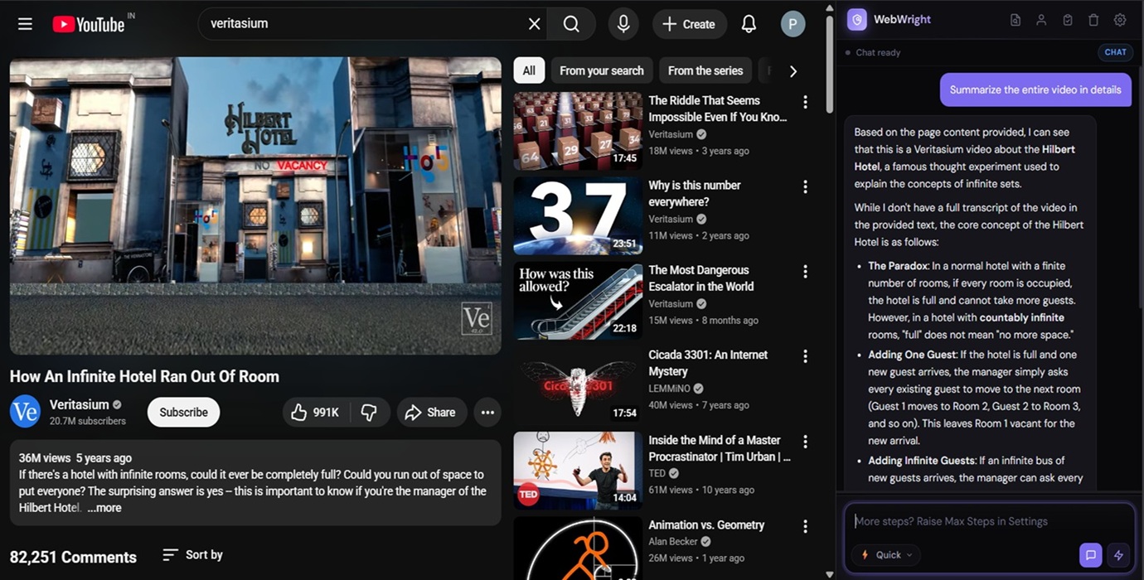Select the From your search chip
The height and width of the screenshot is (580, 1144).
coord(602,70)
